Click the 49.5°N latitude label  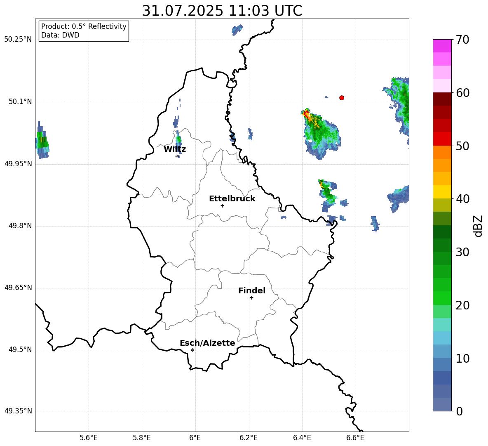[20, 349]
